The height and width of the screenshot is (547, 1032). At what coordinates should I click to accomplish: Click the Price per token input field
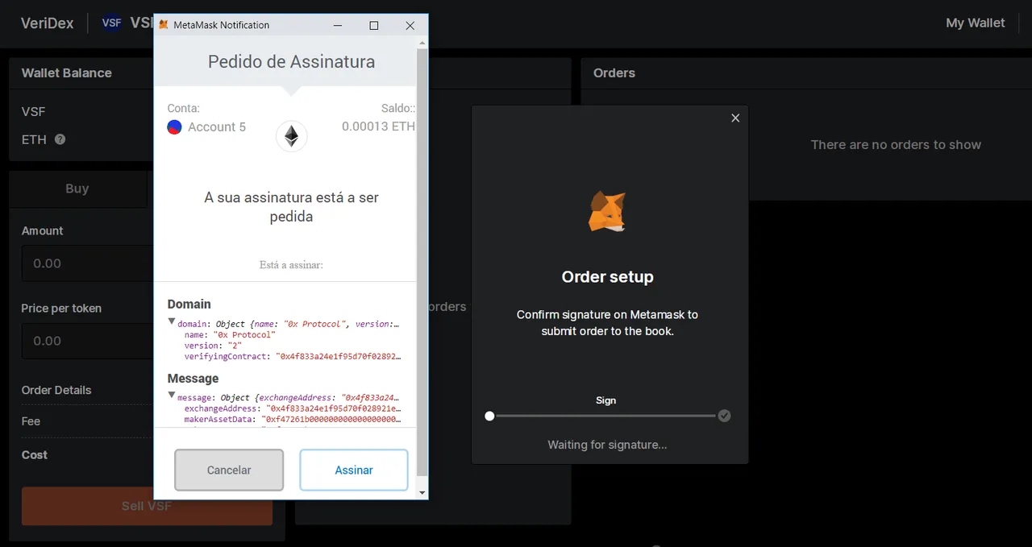(x=89, y=341)
